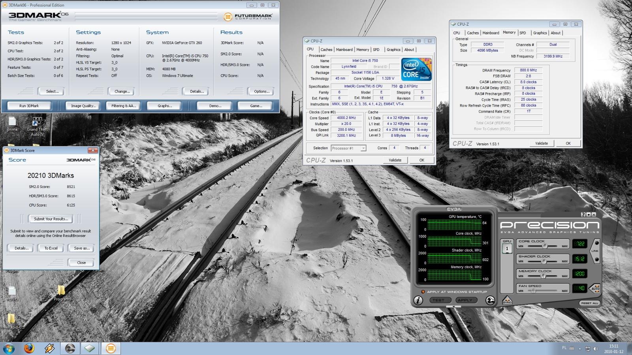Open the SPD tab in left CPU-Z

click(376, 50)
